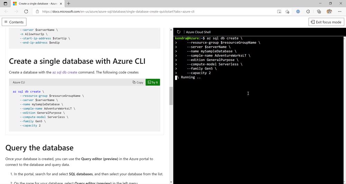
Task: Click the Cloud Shell terminal scrollbar
Action: coord(345,110)
